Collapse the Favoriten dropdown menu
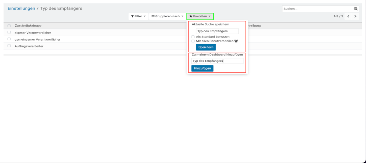 pyautogui.click(x=200, y=16)
